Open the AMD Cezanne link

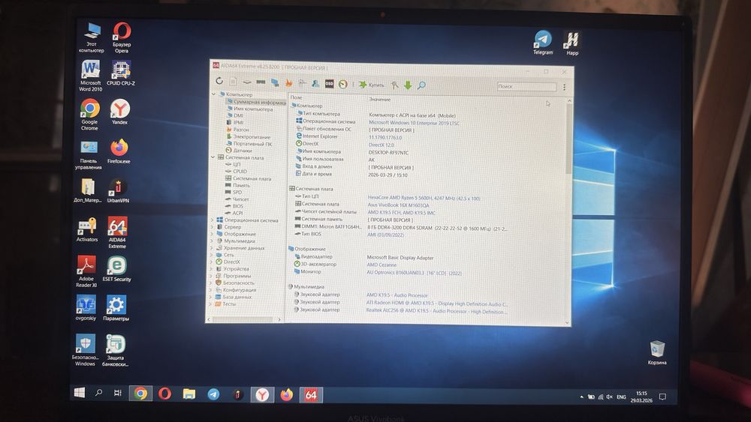tap(382, 265)
